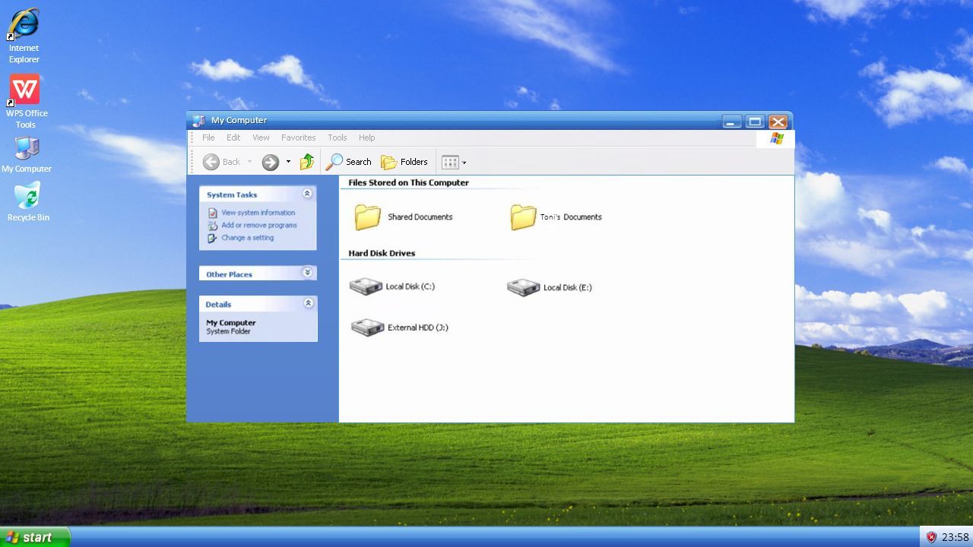Click the taskbar clock showing 23:58
Viewport: 973px width, 547px height.
pos(956,537)
